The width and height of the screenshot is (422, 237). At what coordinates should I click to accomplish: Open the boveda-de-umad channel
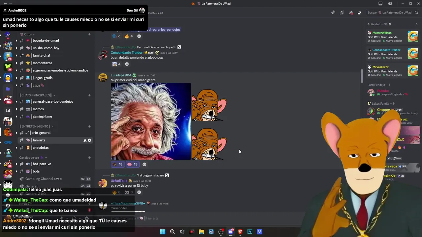55,40
